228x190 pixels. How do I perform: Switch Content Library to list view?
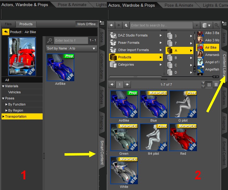click(x=216, y=85)
